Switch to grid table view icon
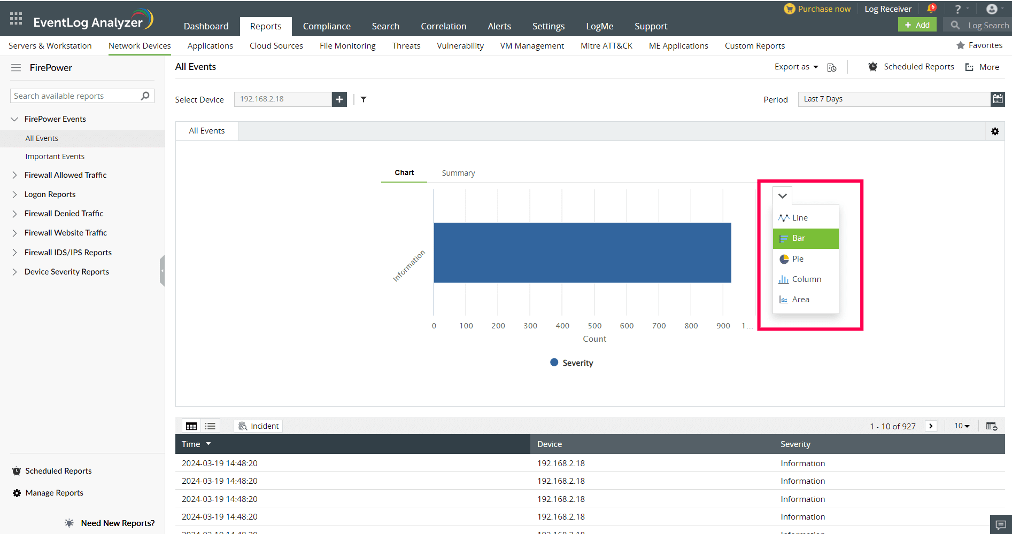Screen dimensions: 1012x534 (x=191, y=426)
